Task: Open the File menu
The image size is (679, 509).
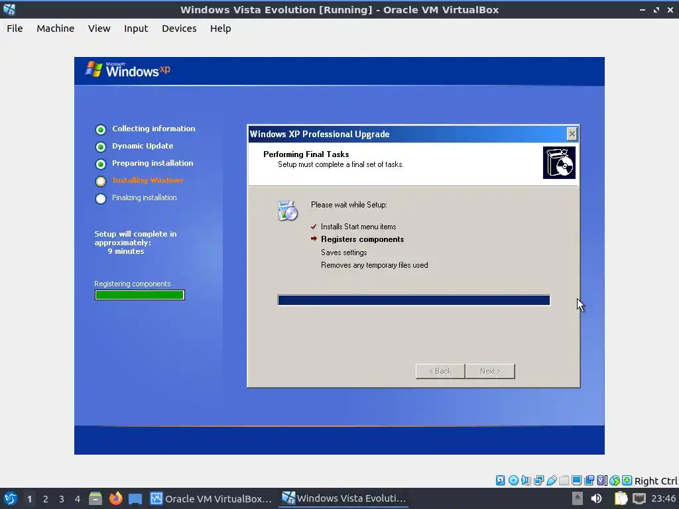Action: pos(15,28)
